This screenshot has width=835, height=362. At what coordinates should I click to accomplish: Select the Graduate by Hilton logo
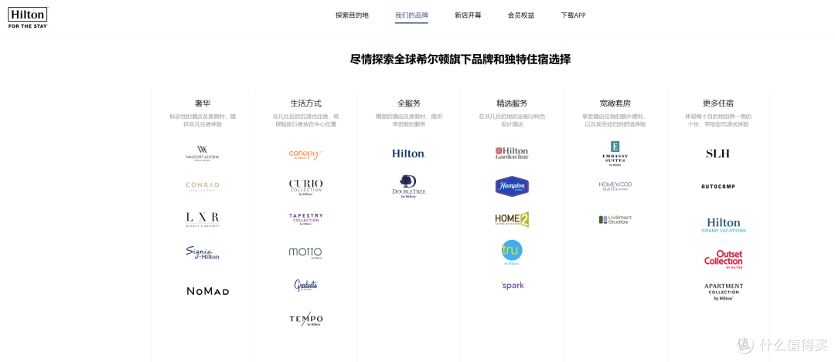click(x=305, y=286)
